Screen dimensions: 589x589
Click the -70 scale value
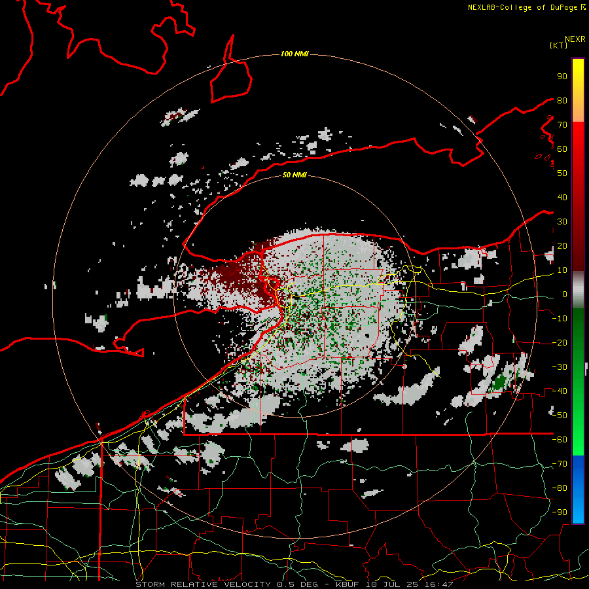560,464
